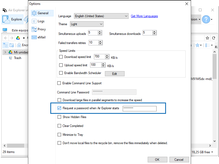
Task: Enable Minimize to Tray checkbox
Action: pyautogui.click(x=59, y=134)
